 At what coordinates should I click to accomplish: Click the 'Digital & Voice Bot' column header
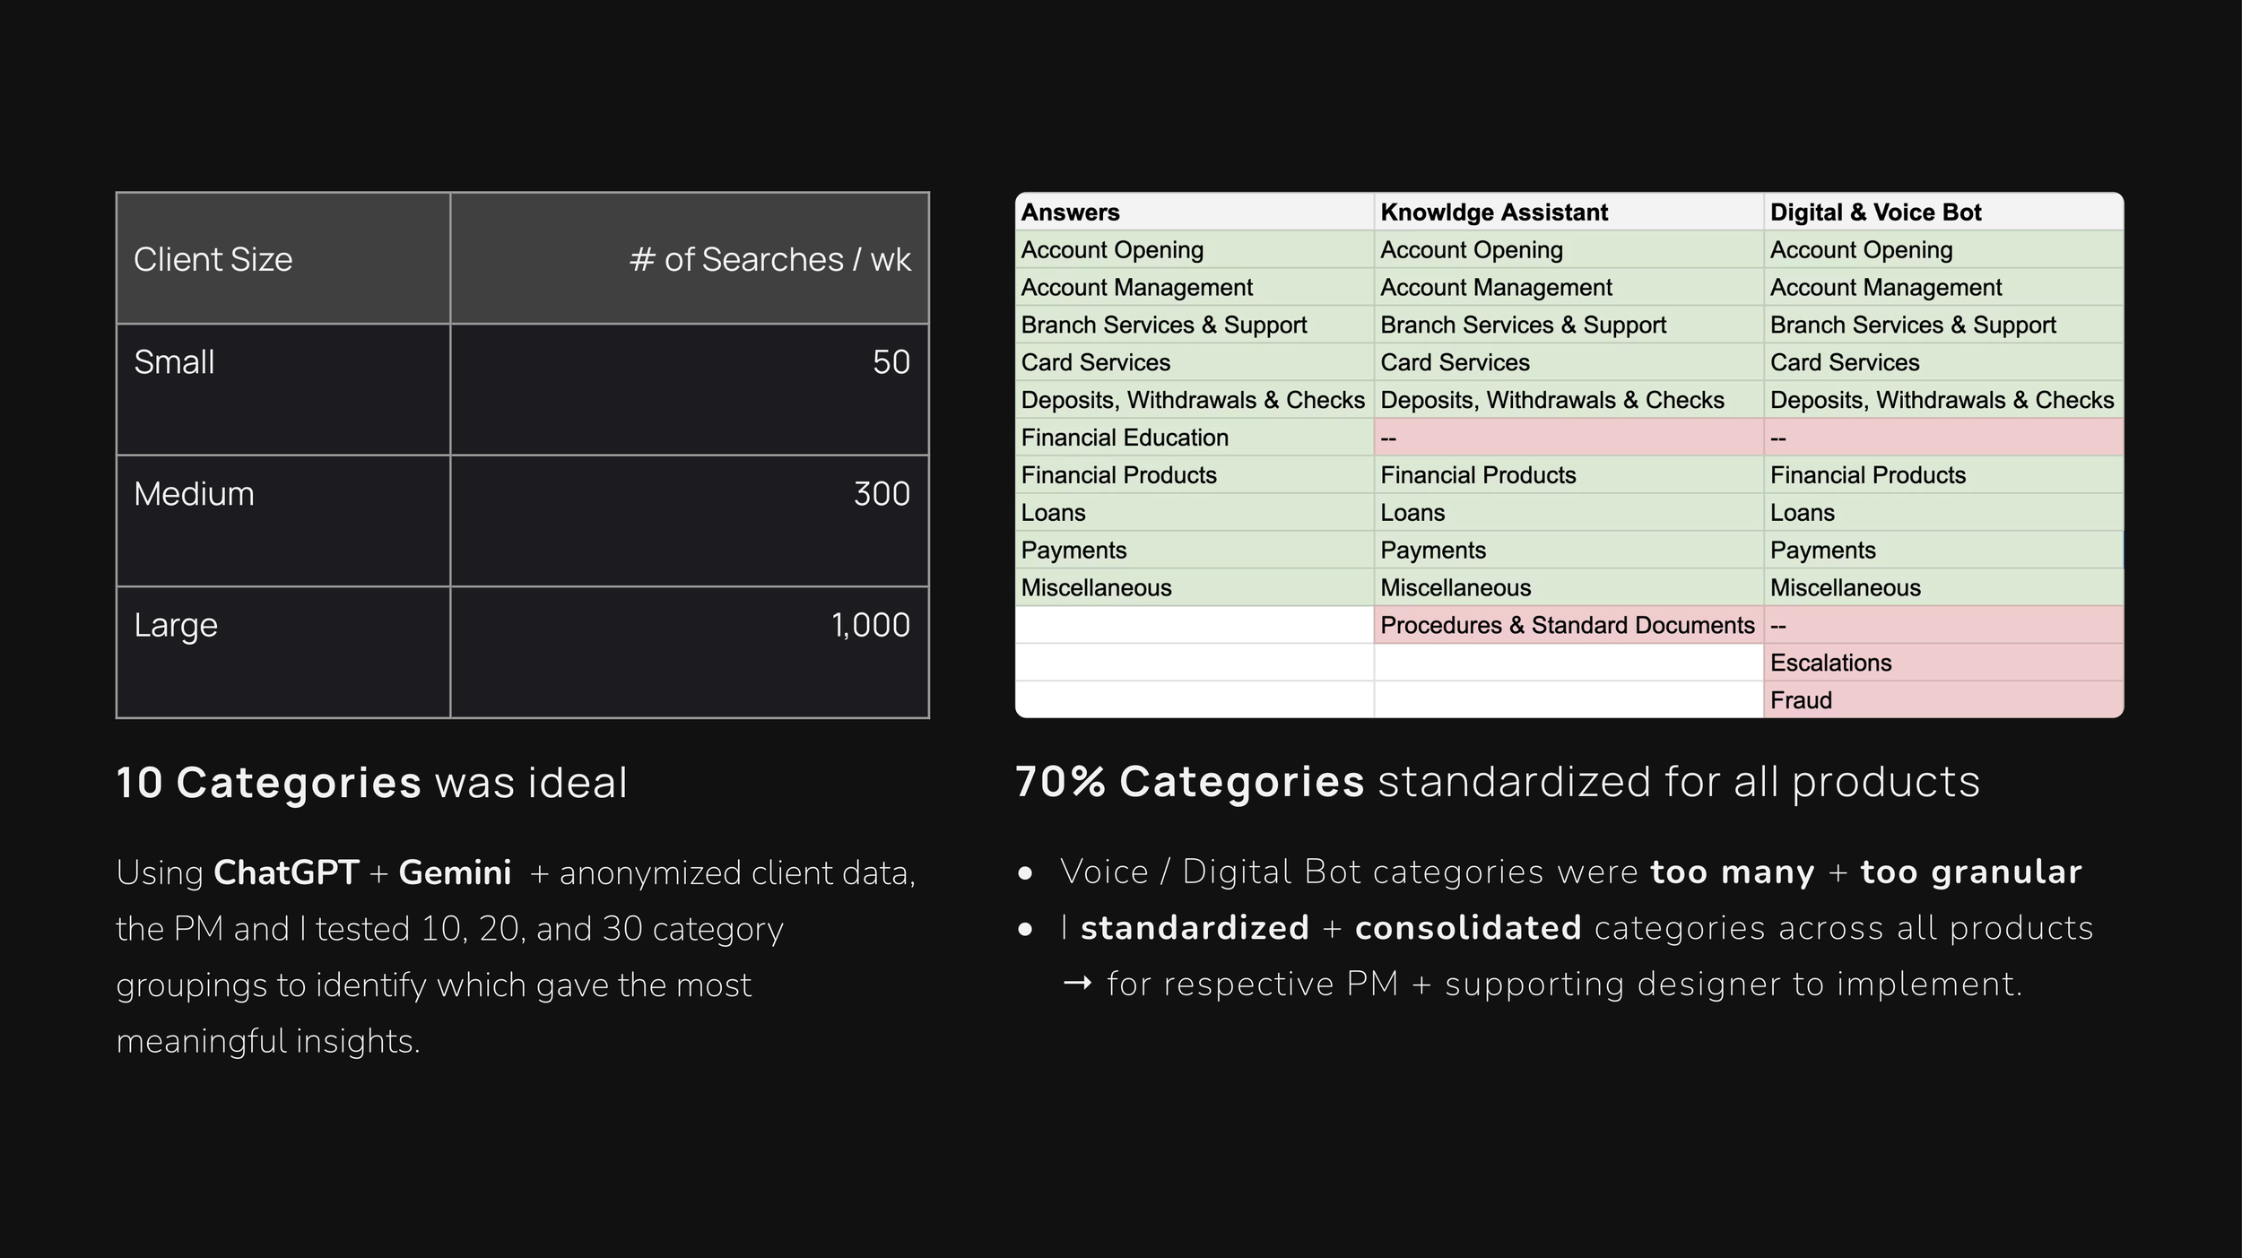click(x=1943, y=212)
